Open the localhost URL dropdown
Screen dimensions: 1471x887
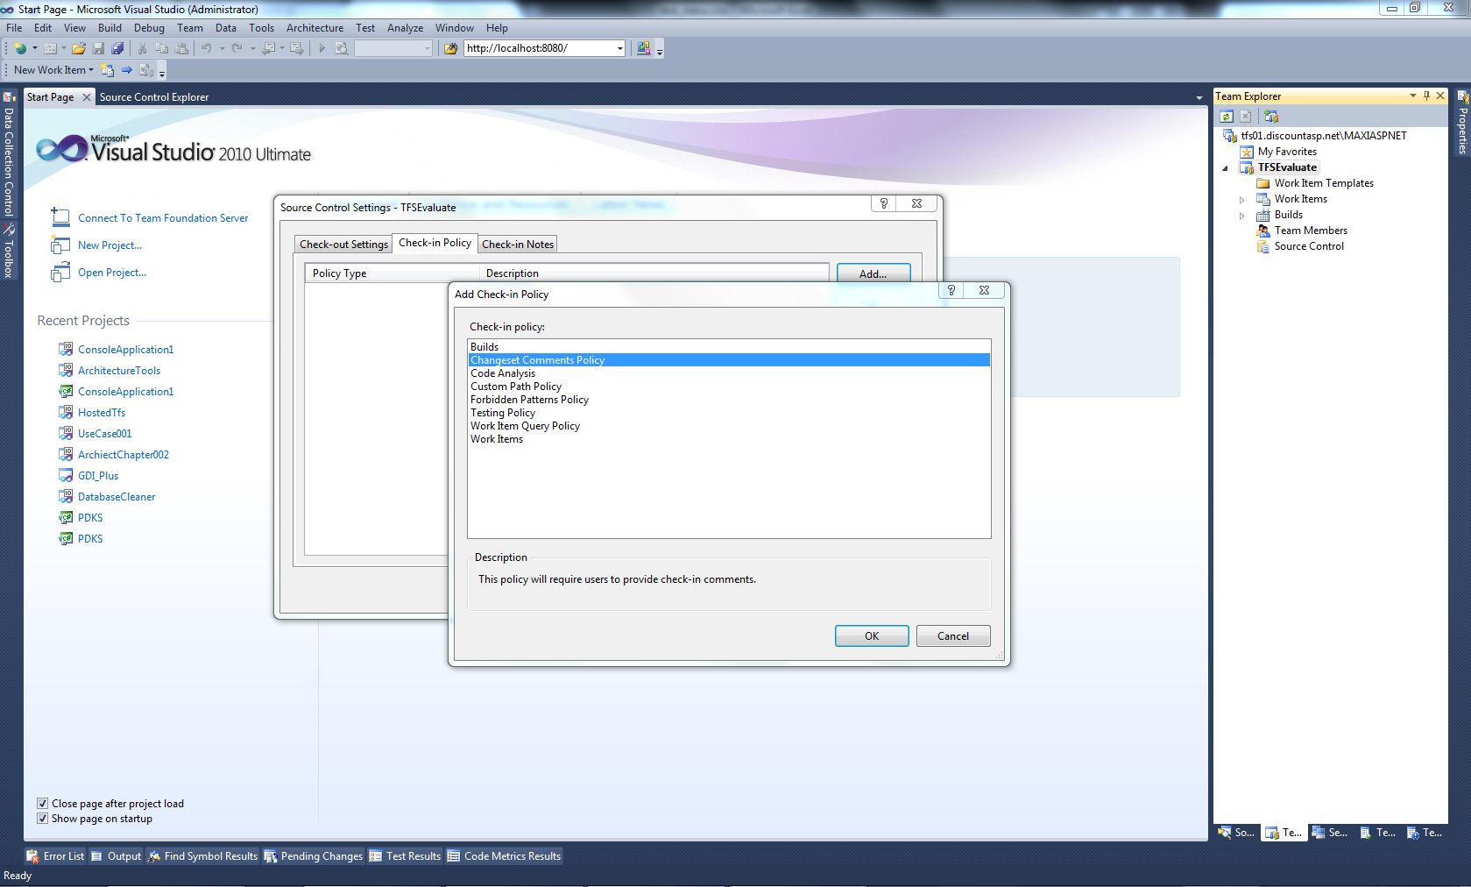click(620, 48)
